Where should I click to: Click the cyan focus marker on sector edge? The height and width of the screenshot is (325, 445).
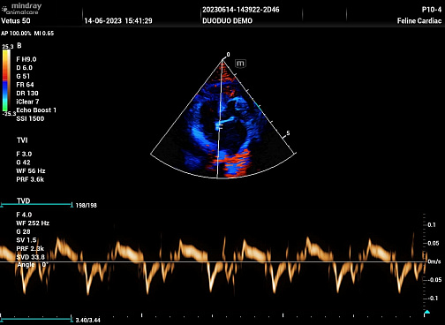coord(258,106)
